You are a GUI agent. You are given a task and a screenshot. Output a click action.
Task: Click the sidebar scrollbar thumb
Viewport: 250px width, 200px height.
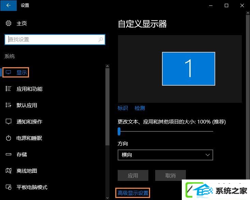point(107,106)
